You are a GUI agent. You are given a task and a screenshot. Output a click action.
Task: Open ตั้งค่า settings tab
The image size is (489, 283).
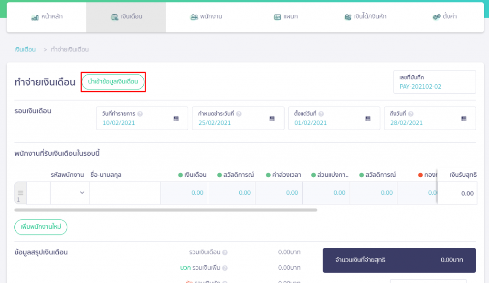tap(445, 17)
